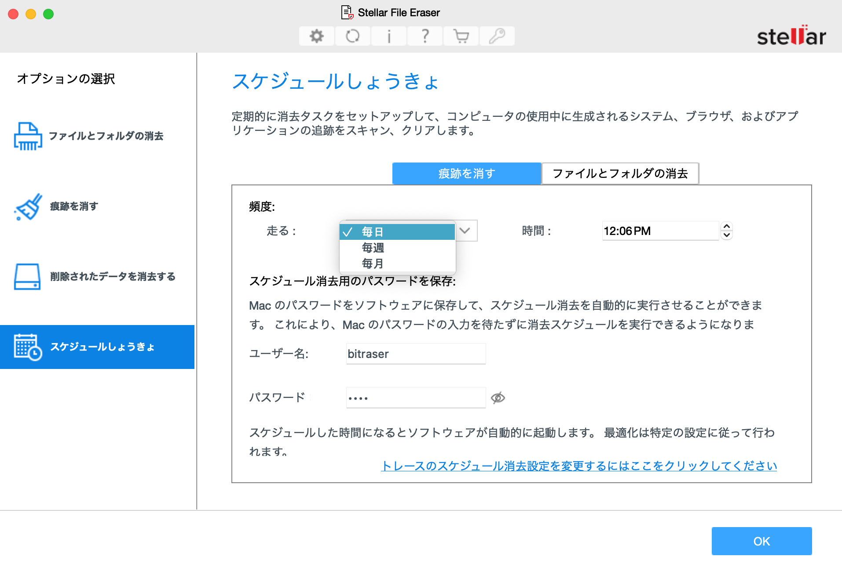Click the update refresh circle icon
The image size is (842, 571).
353,36
